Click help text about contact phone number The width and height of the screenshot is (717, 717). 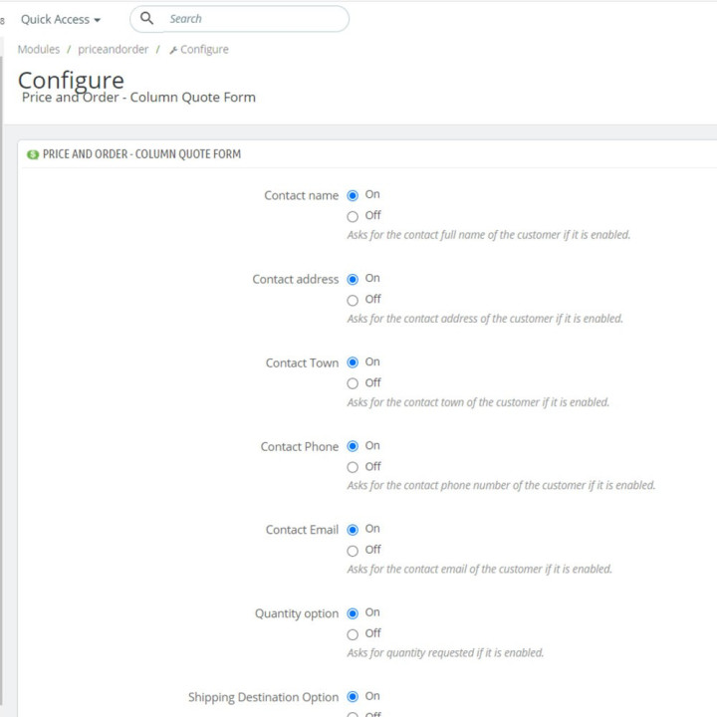(x=501, y=485)
